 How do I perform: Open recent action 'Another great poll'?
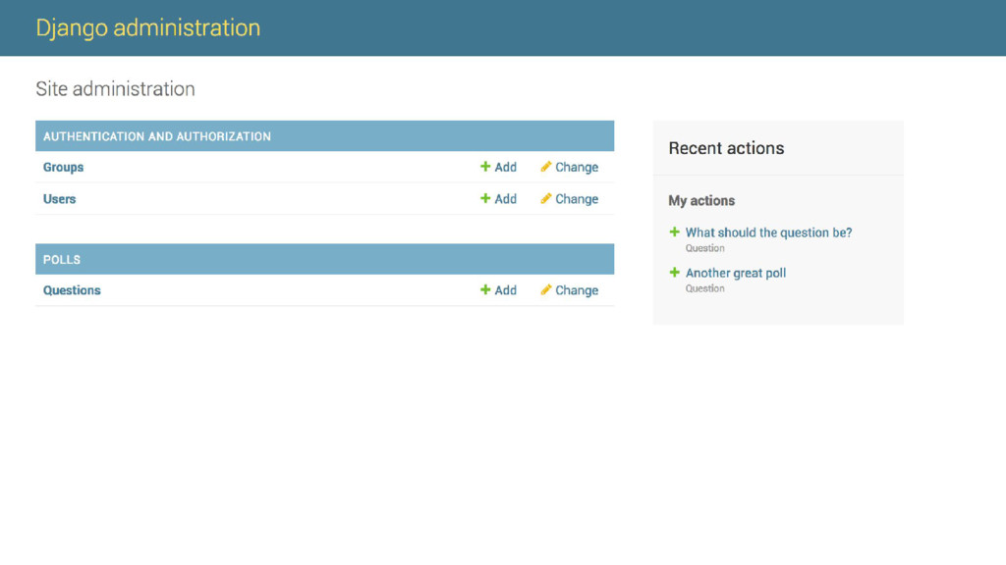735,273
